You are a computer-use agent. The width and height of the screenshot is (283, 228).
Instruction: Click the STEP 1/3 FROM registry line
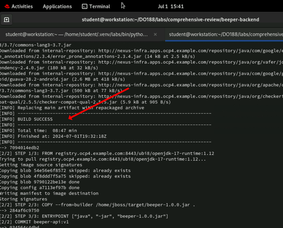pos(107,153)
